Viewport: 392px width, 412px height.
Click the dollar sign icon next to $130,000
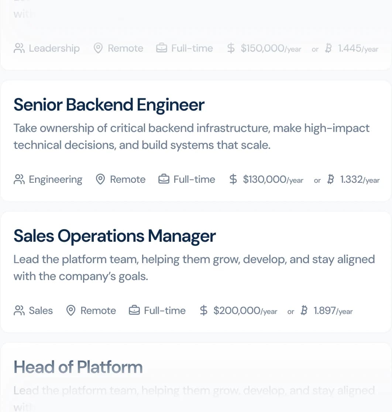233,179
